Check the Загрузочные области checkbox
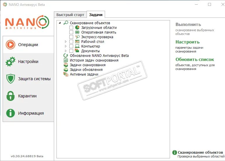225x161 pixels. click(x=71, y=28)
